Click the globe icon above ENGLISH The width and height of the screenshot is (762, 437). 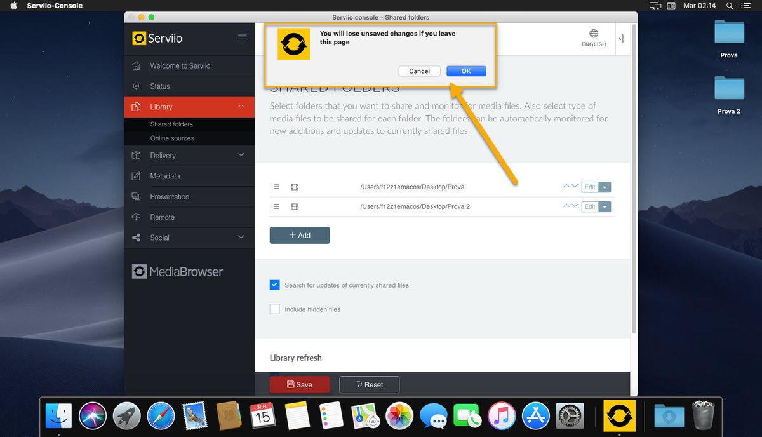593,34
